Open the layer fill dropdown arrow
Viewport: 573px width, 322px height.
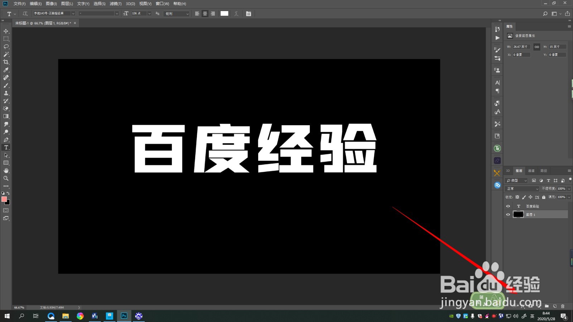pyautogui.click(x=569, y=197)
